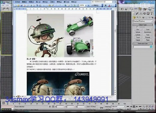
Task: Open the 视图 (View) menu in Word
Action: coord(31,2)
